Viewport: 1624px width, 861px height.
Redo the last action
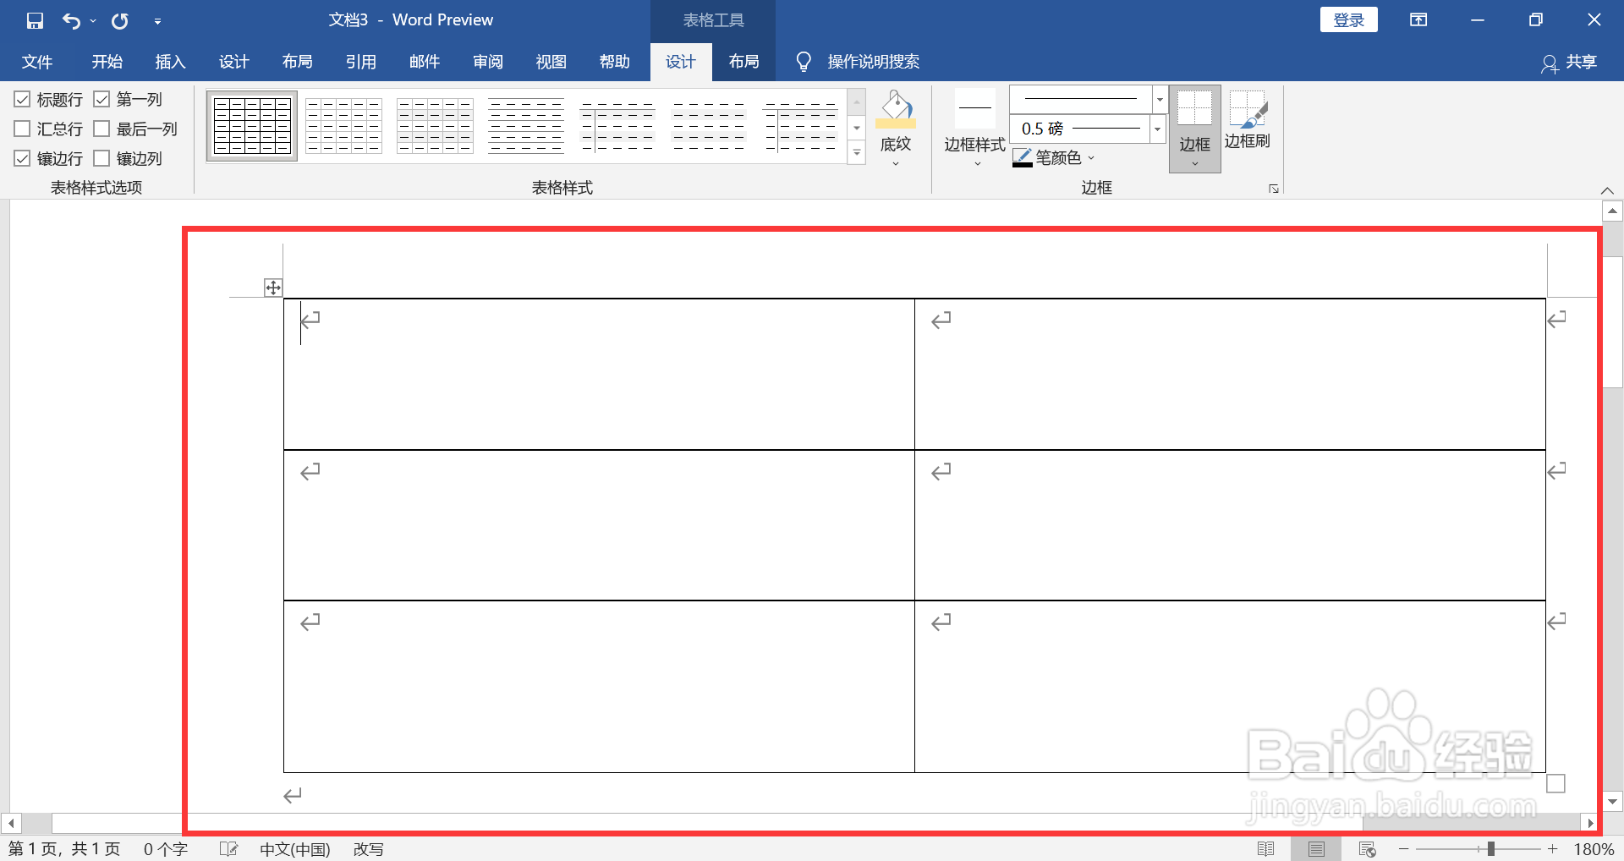click(x=120, y=20)
